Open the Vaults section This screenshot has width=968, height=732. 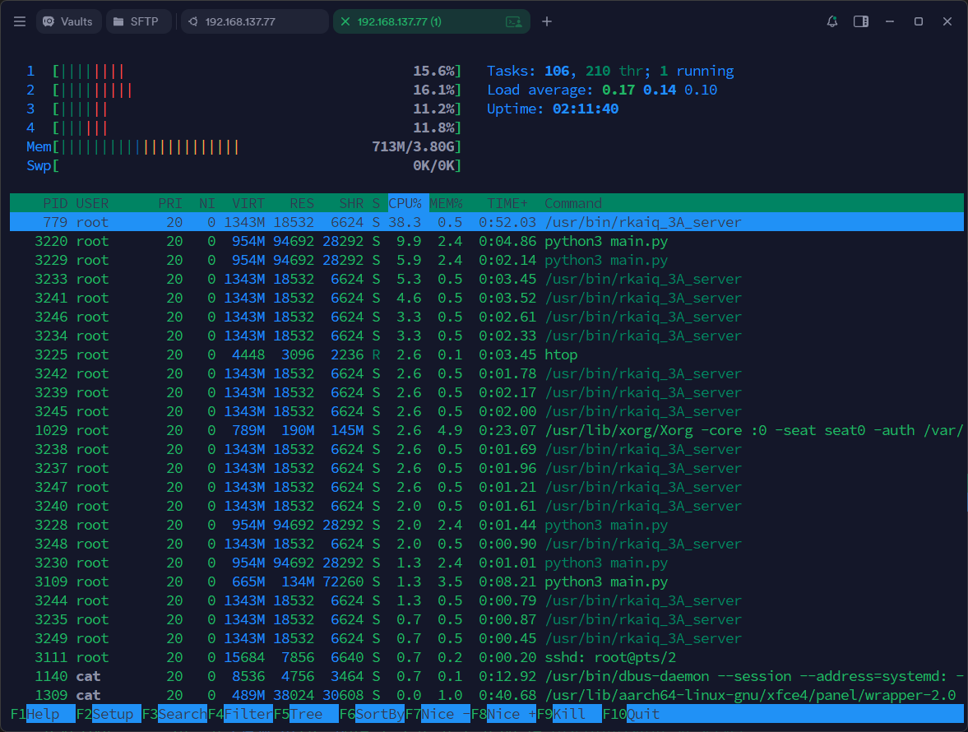[68, 21]
